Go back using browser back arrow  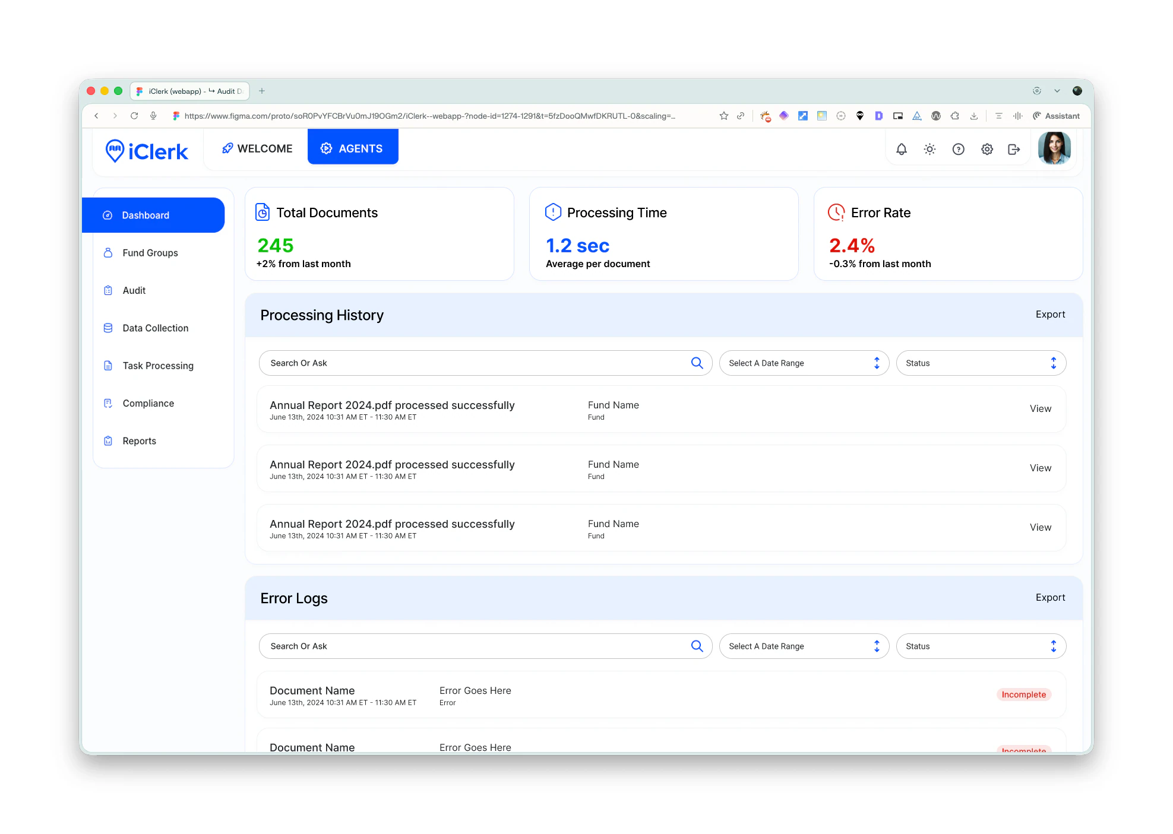96,116
